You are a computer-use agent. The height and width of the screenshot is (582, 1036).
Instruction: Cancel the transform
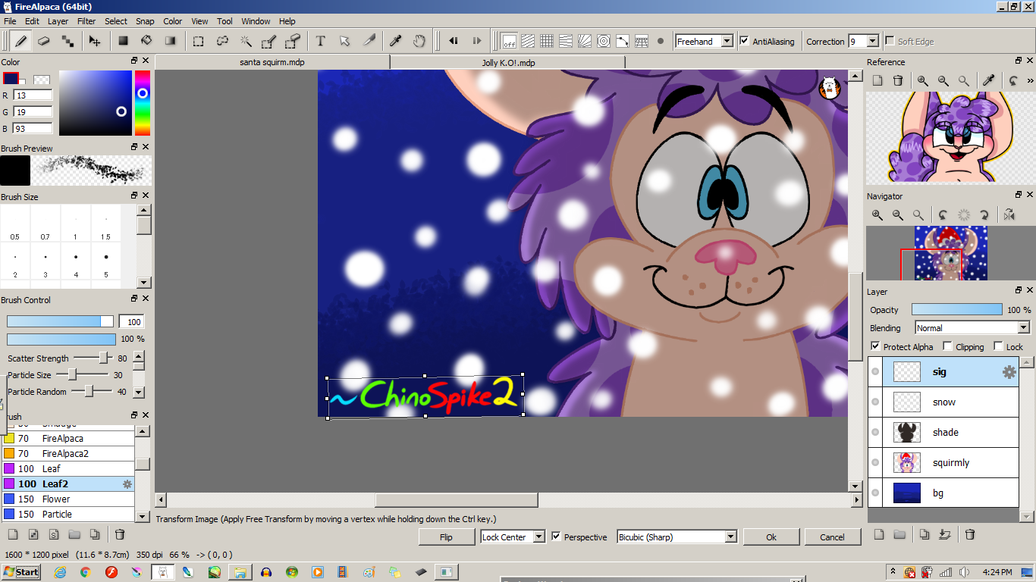[833, 537]
